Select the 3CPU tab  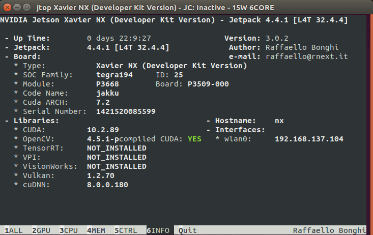coord(69,230)
